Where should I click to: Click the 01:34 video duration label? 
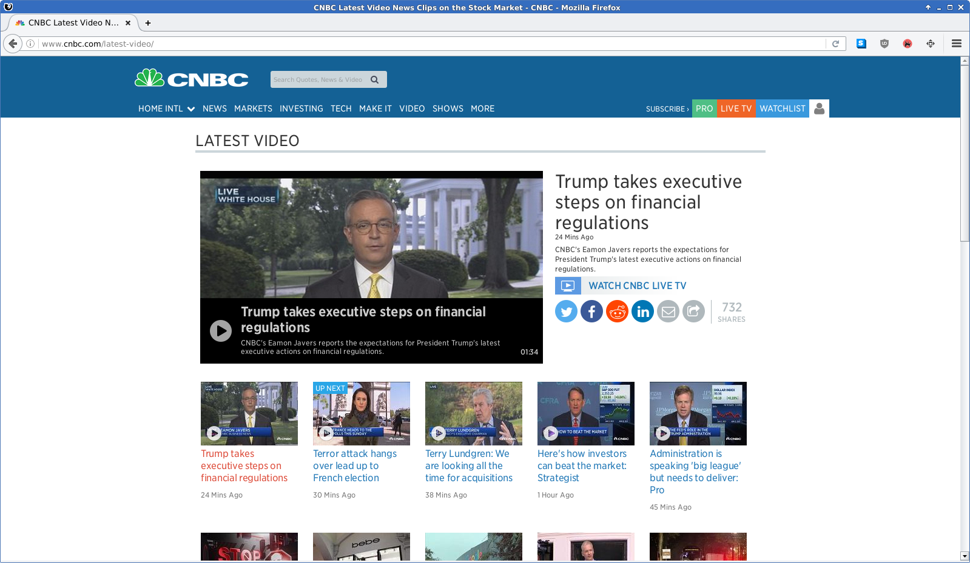click(529, 352)
